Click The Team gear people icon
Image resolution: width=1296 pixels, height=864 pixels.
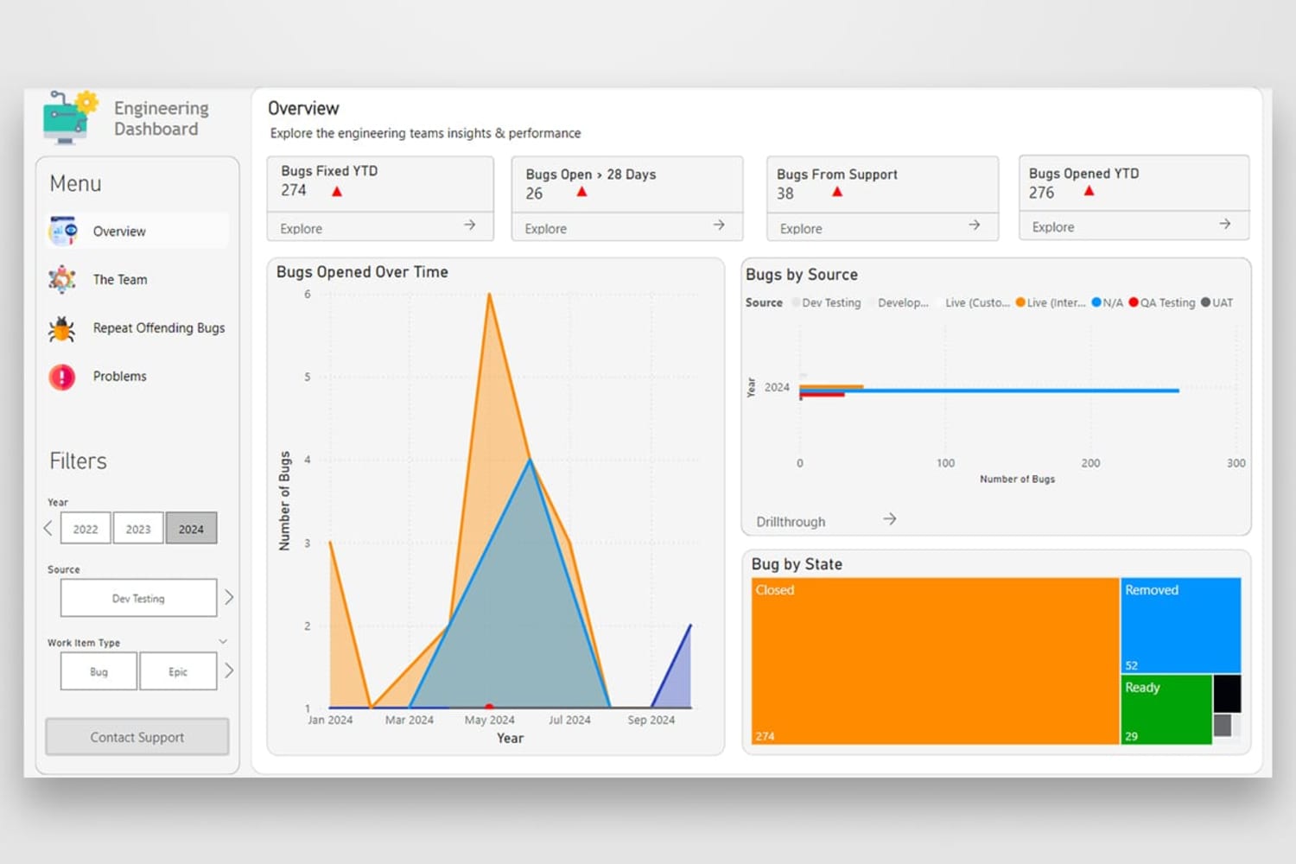62,279
